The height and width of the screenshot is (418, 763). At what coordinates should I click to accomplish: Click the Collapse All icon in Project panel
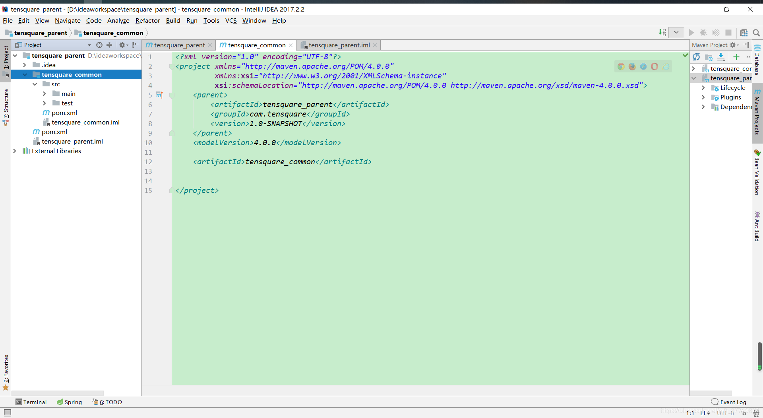pos(109,45)
